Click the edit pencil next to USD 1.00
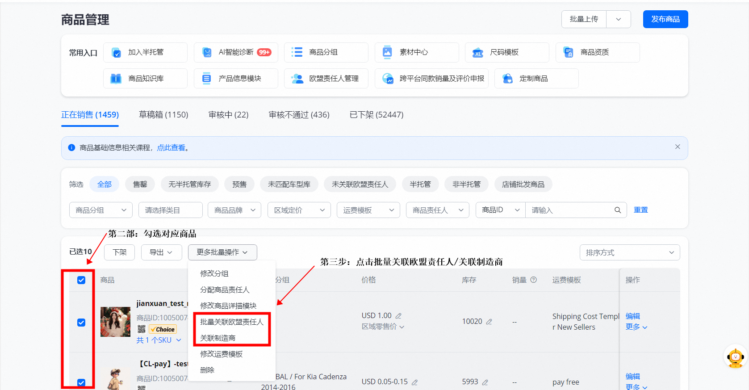The image size is (749, 390). 398,316
